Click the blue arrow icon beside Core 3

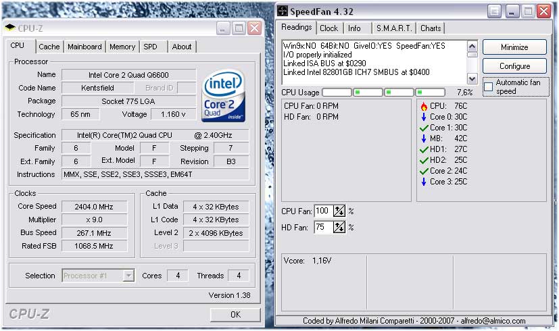click(424, 182)
